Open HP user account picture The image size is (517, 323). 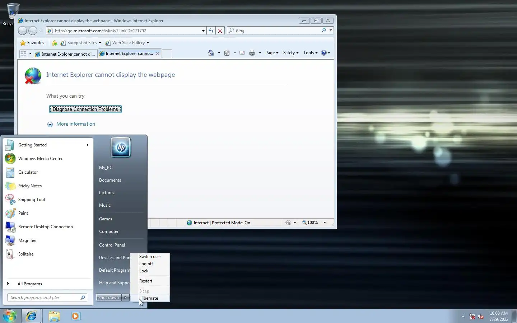point(121,147)
